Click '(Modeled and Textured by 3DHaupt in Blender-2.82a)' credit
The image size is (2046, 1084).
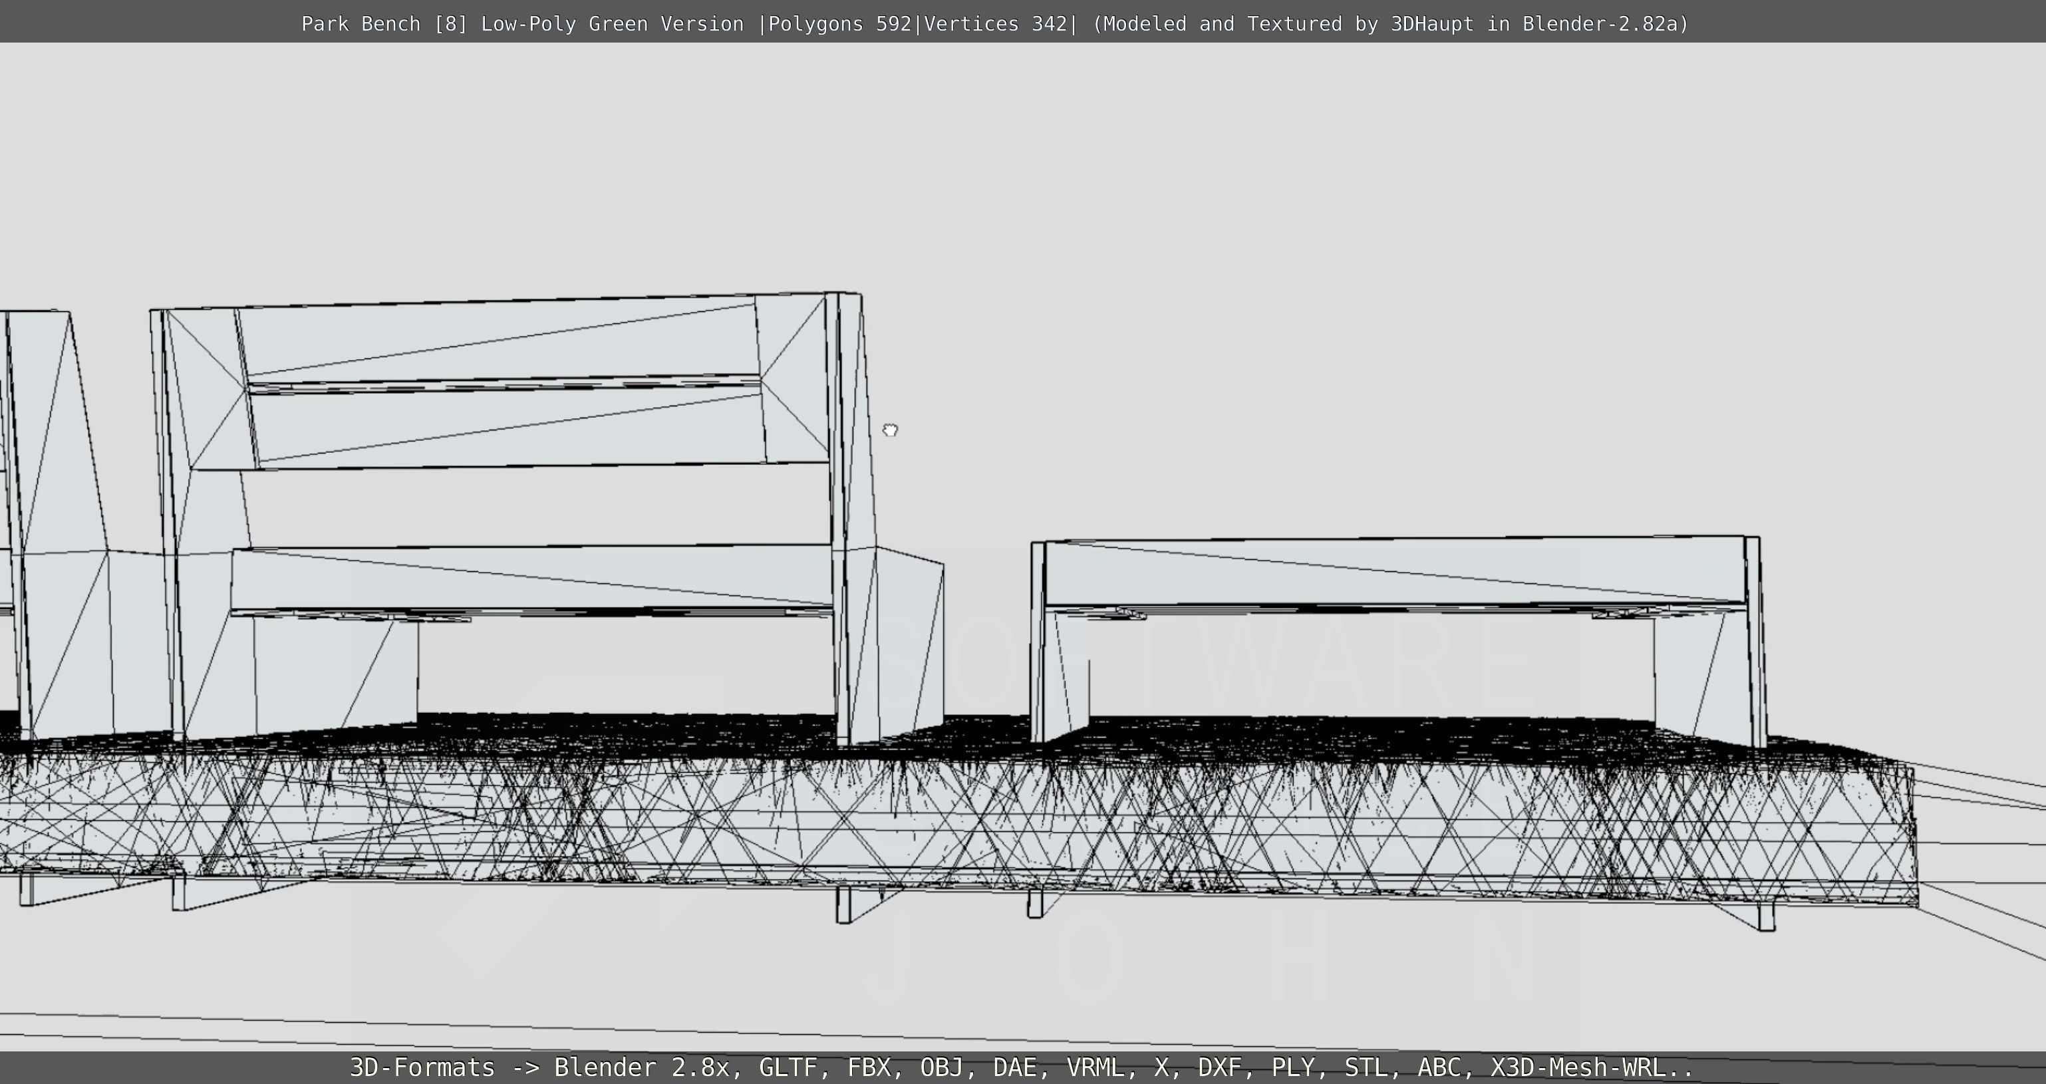pos(1391,24)
